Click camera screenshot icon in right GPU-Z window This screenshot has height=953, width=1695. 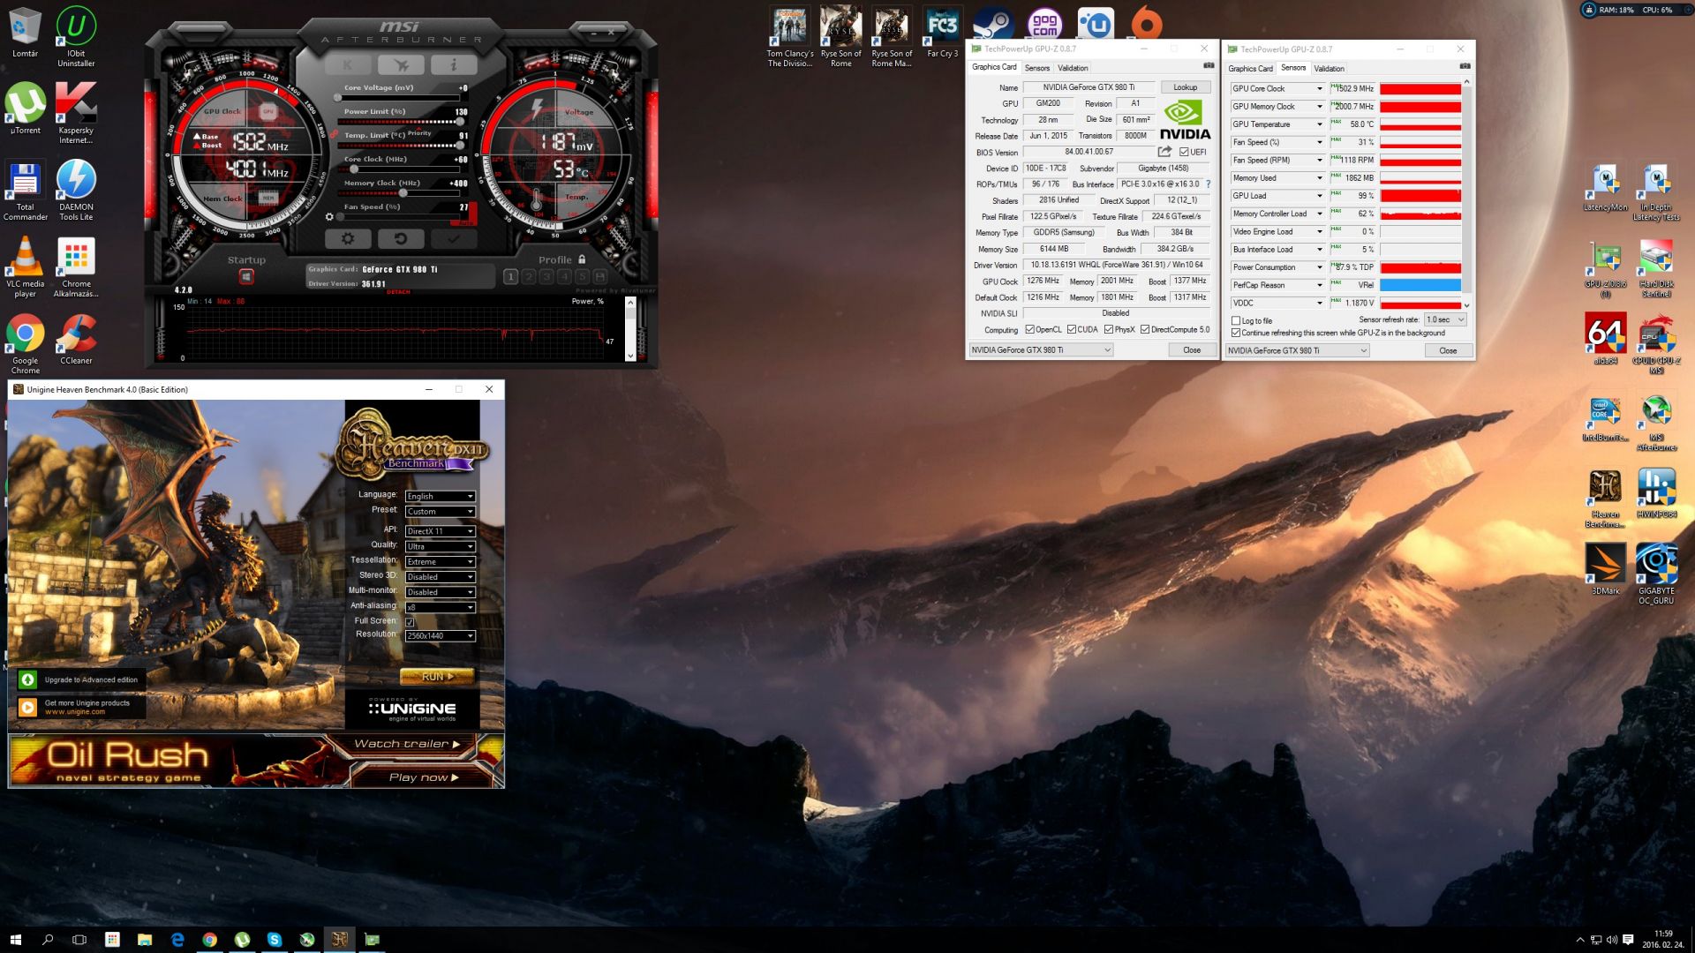click(1465, 66)
